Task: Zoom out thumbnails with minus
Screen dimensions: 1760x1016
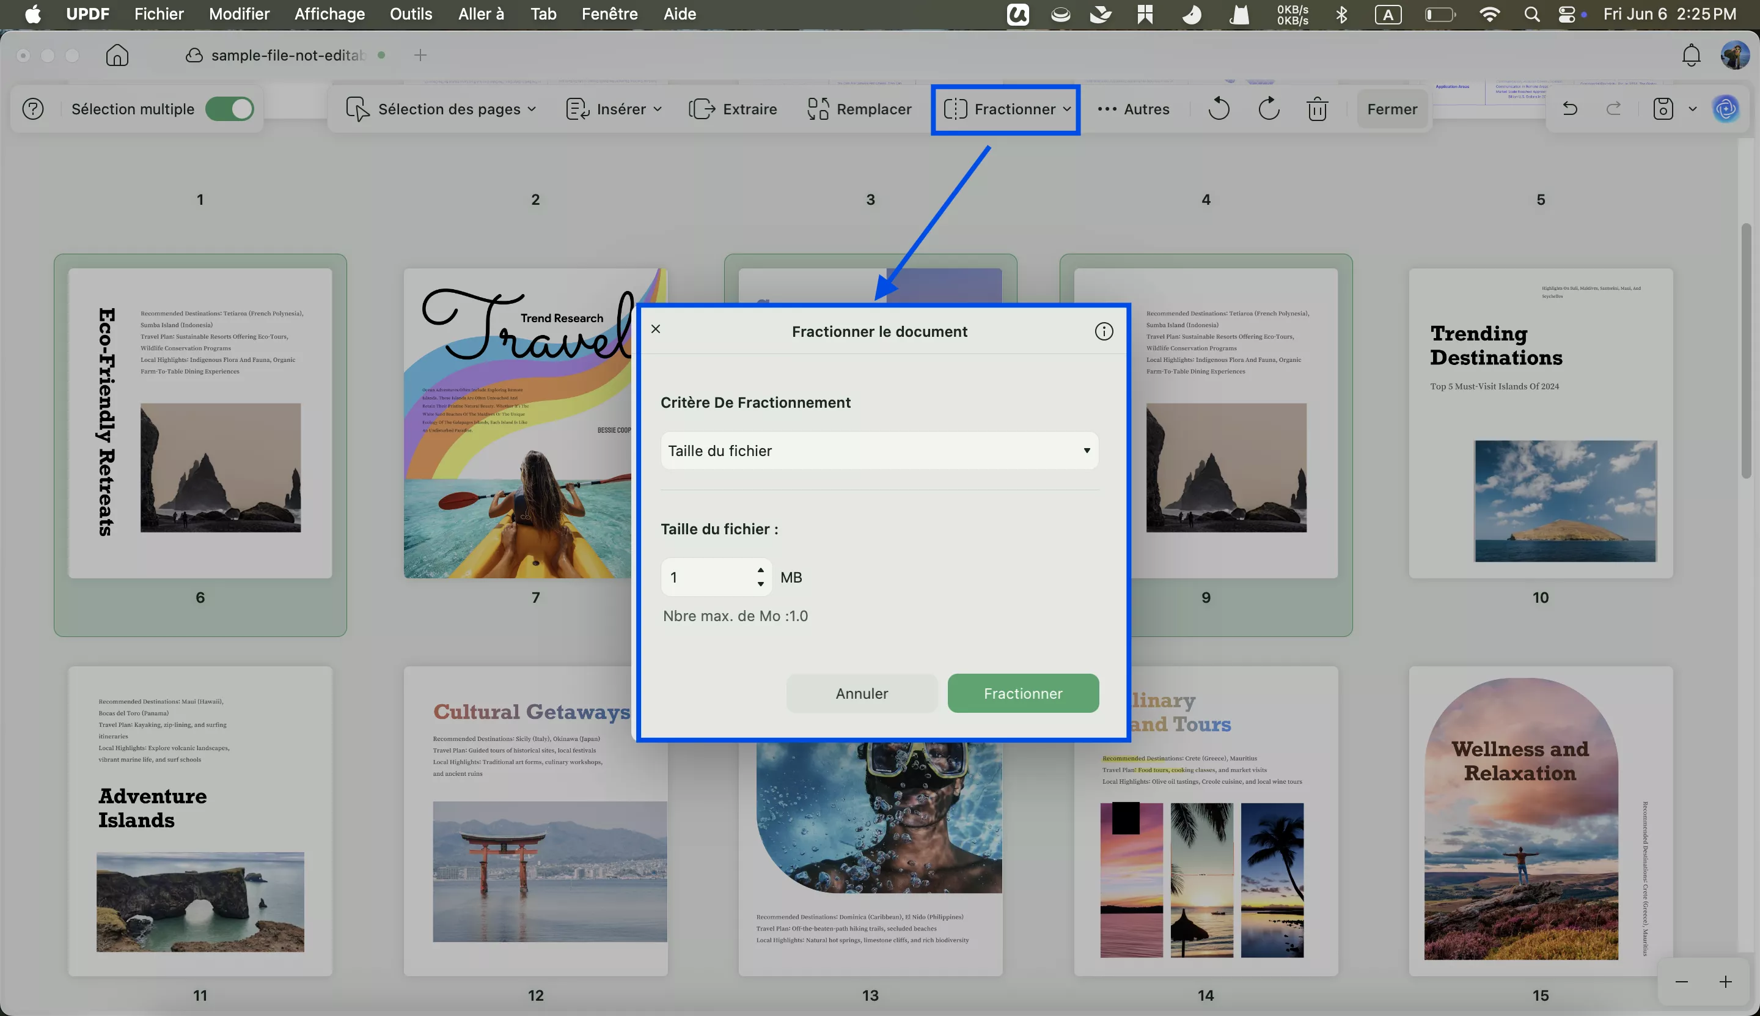Action: 1682,982
